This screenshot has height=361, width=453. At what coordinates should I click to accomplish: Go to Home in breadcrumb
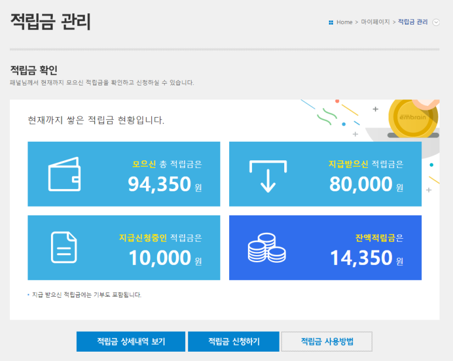point(345,22)
